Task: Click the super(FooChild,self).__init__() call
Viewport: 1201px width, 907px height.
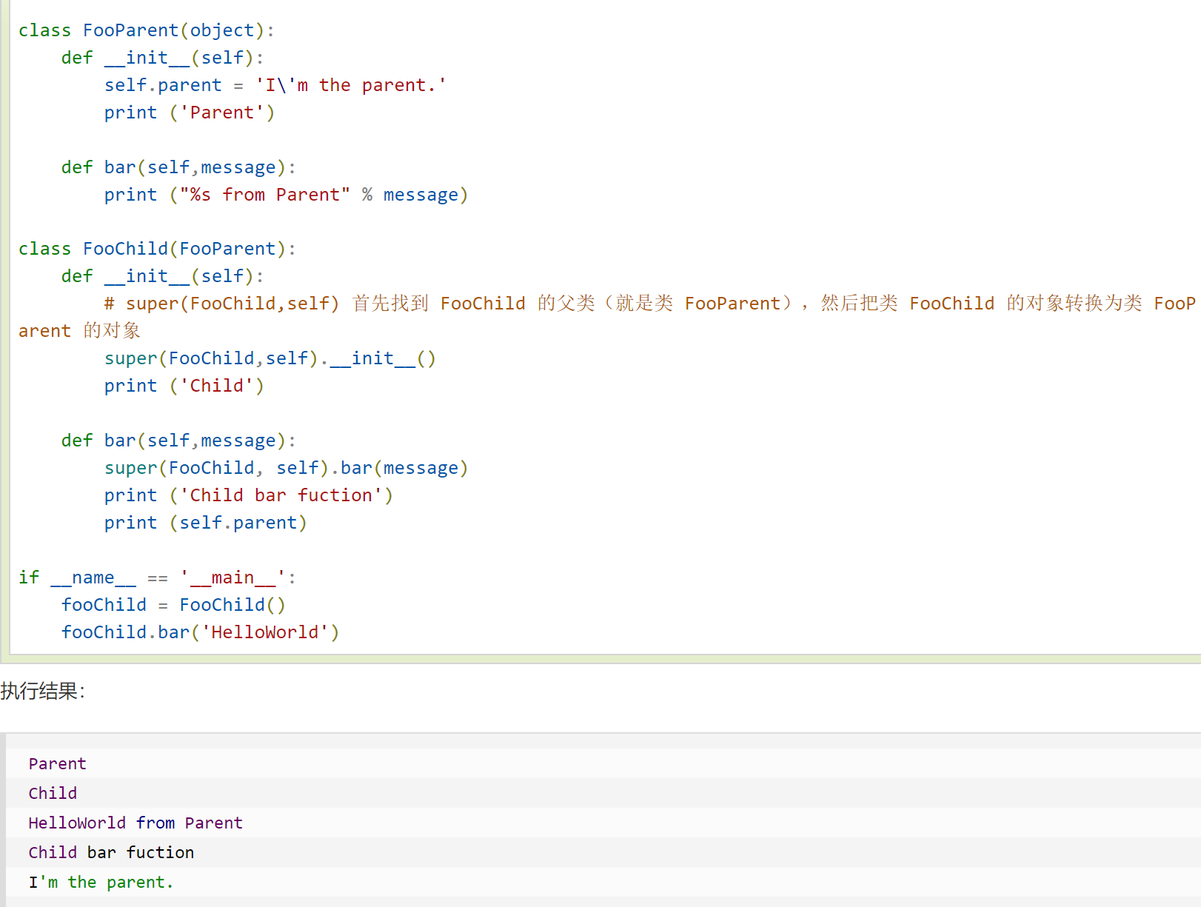Action: (270, 358)
